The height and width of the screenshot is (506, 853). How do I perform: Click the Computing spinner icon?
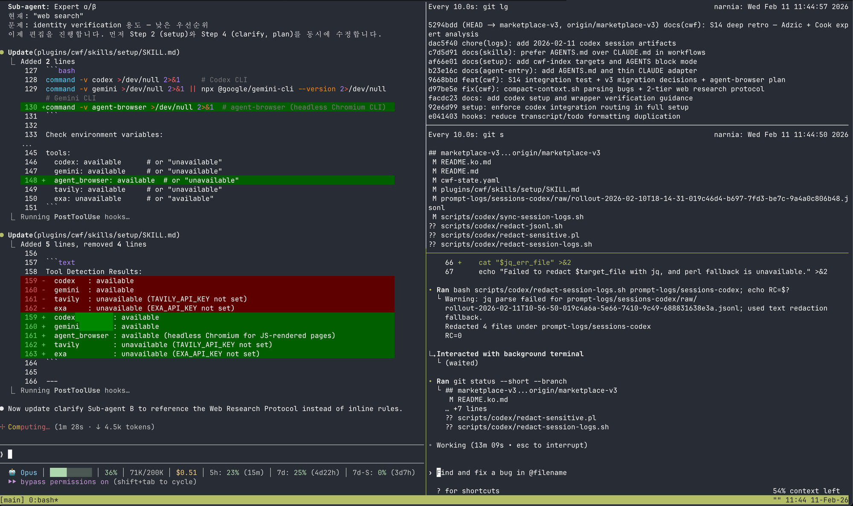[x=3, y=427]
